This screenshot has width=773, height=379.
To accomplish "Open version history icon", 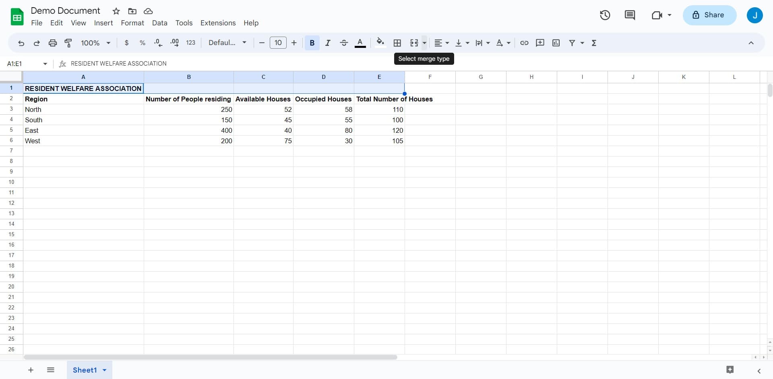I will 605,15.
